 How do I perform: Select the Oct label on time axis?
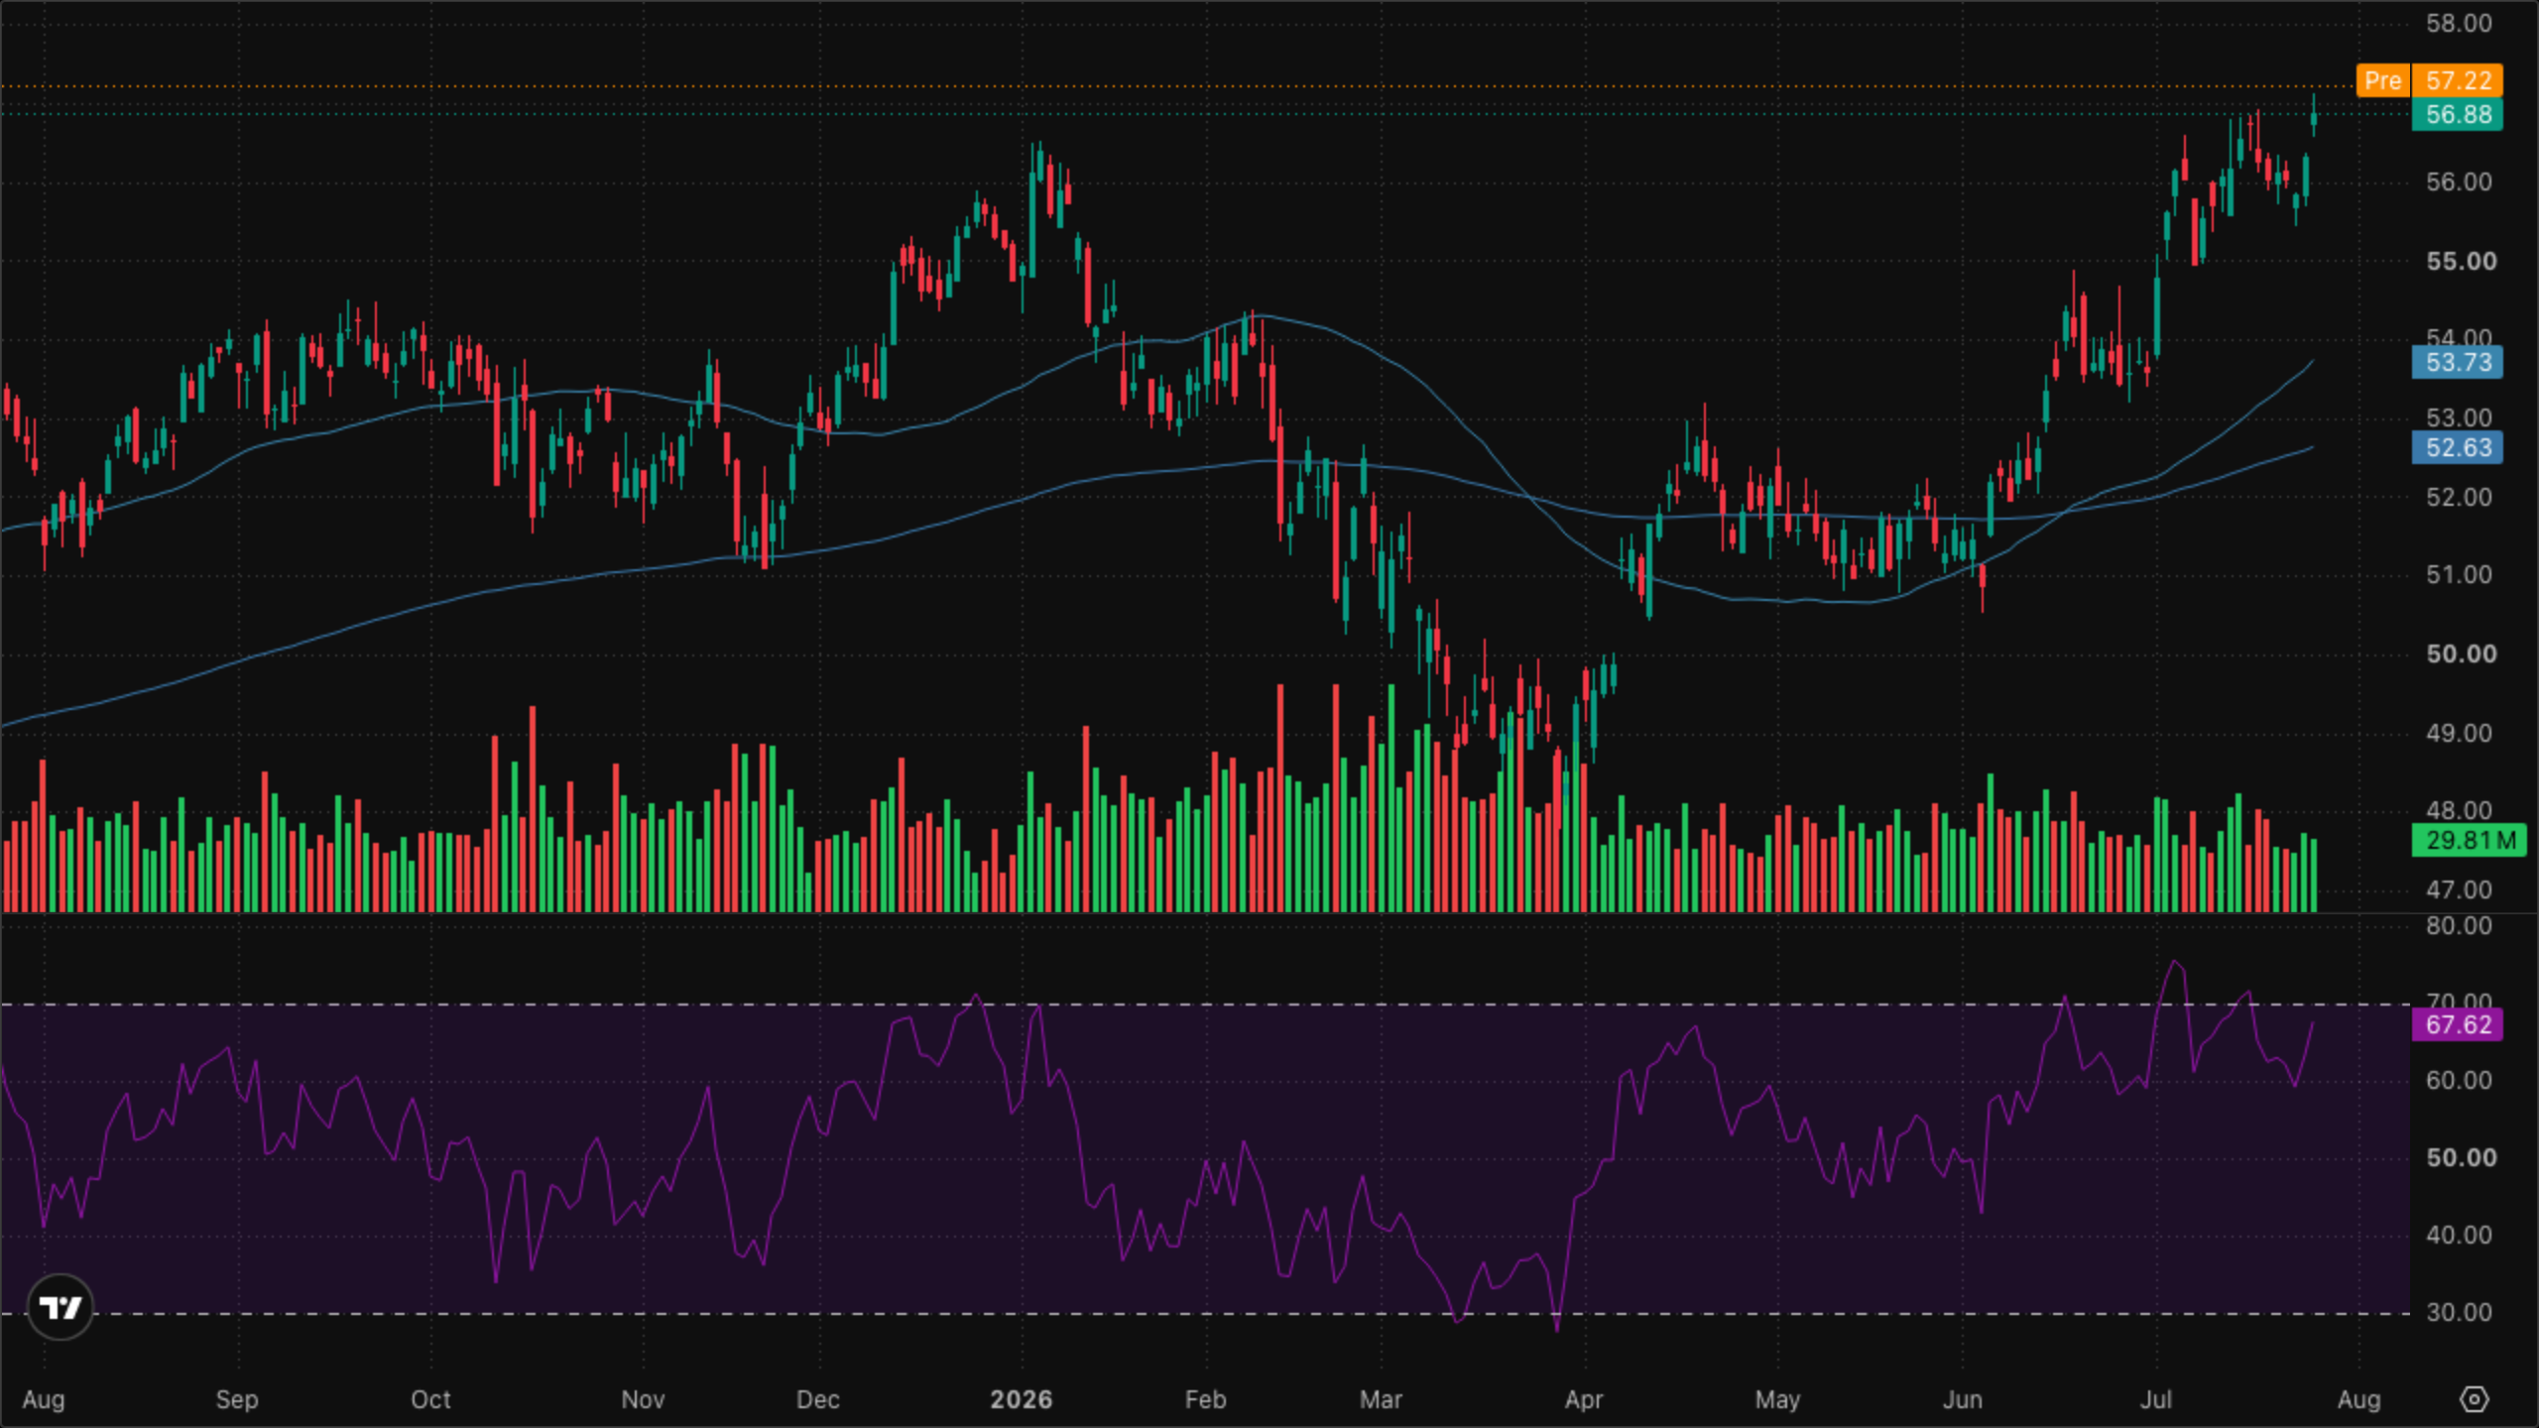430,1399
